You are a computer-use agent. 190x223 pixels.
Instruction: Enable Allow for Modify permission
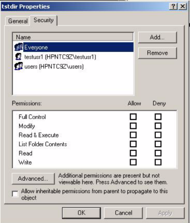click(x=133, y=126)
